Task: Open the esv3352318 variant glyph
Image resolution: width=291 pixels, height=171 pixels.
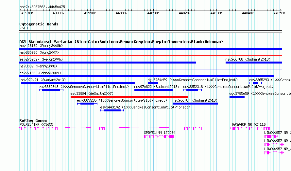Action: (193, 90)
